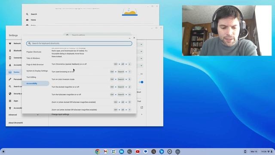Open Messages chat app from the shelf
The width and height of the screenshot is (275, 155).
(x=146, y=152)
